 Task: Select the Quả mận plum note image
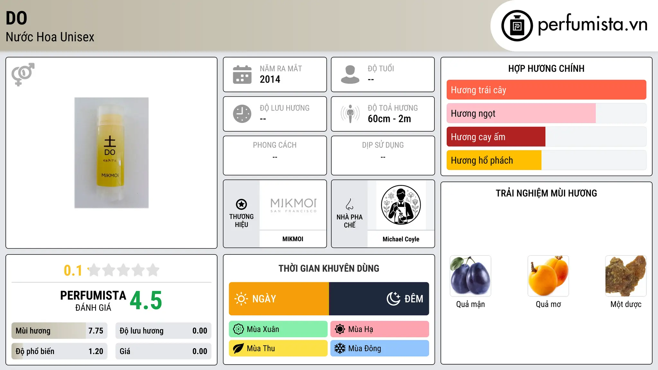(470, 276)
